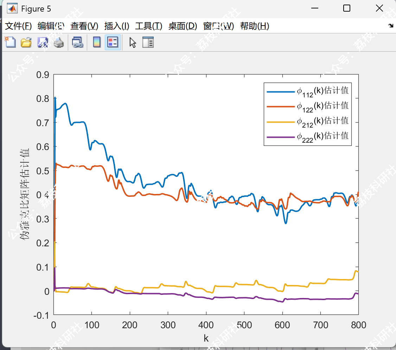Viewport: 396px width, 350px height.
Task: Toggle the Insert Legend toolbar button
Action: [x=113, y=42]
